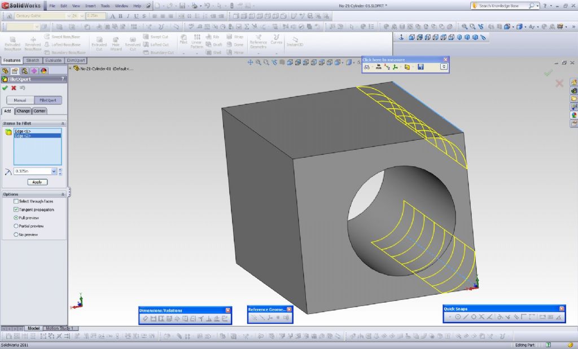This screenshot has width=578, height=349.
Task: Open the DisplayManager tab icon
Action: 43,70
